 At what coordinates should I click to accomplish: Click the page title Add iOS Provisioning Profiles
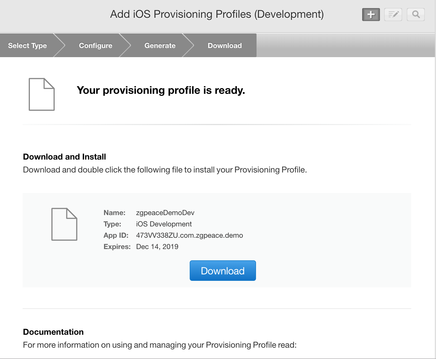point(217,14)
